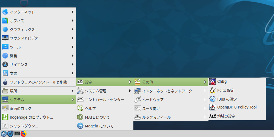Click the DOC icon beside 文書
Image resolution: width=274 pixels, height=137 pixels.
(5, 73)
